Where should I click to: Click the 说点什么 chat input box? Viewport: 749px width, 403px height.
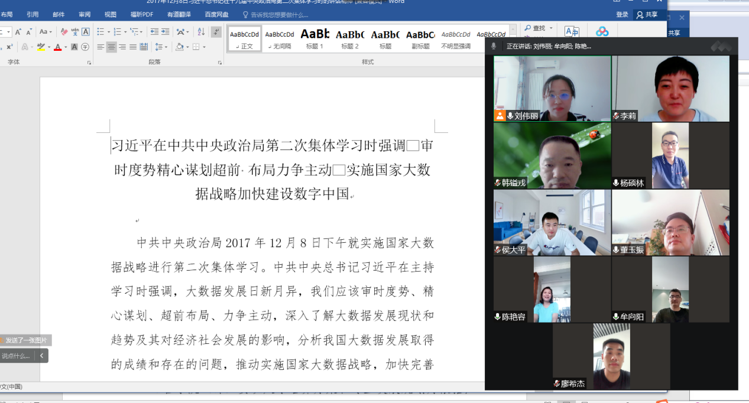[16, 356]
